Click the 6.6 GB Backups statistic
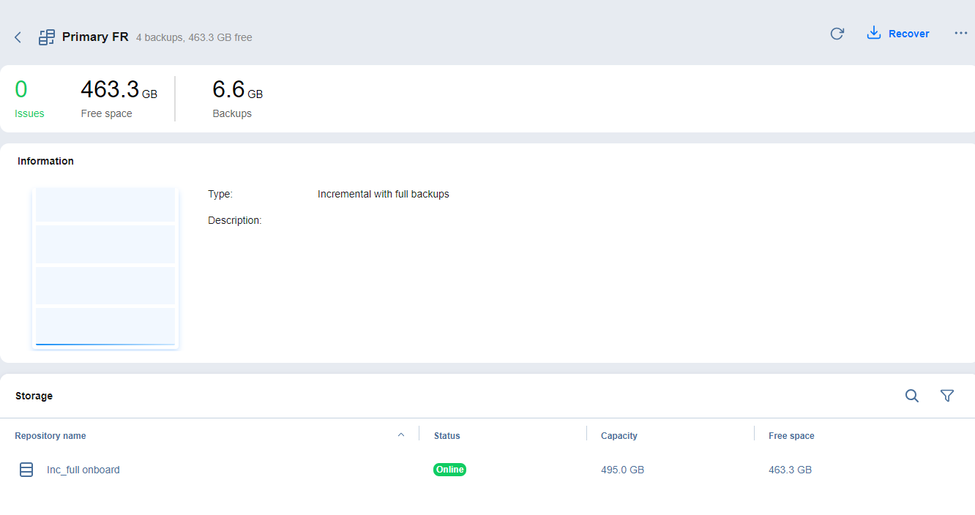The width and height of the screenshot is (975, 515). pyautogui.click(x=236, y=98)
